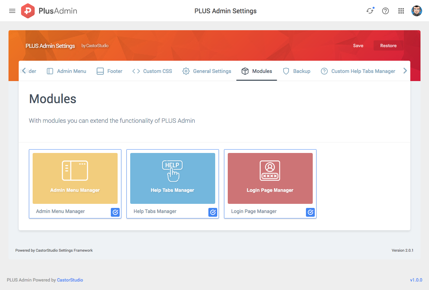Screen dimensions: 429x290
Task: Select the Backup tab
Action: [297, 71]
